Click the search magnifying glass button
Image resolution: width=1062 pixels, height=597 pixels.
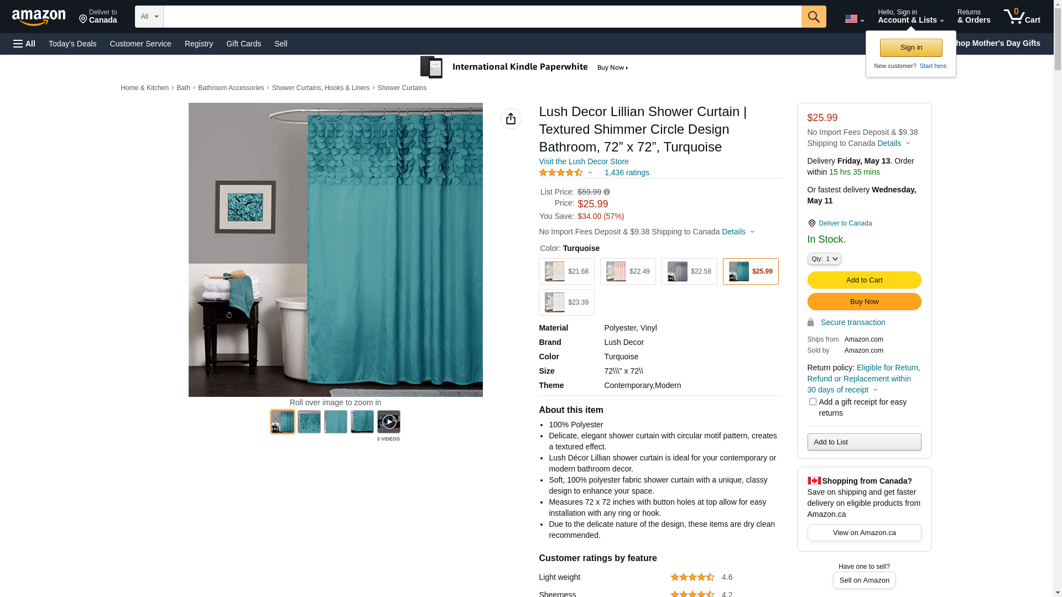(x=813, y=17)
